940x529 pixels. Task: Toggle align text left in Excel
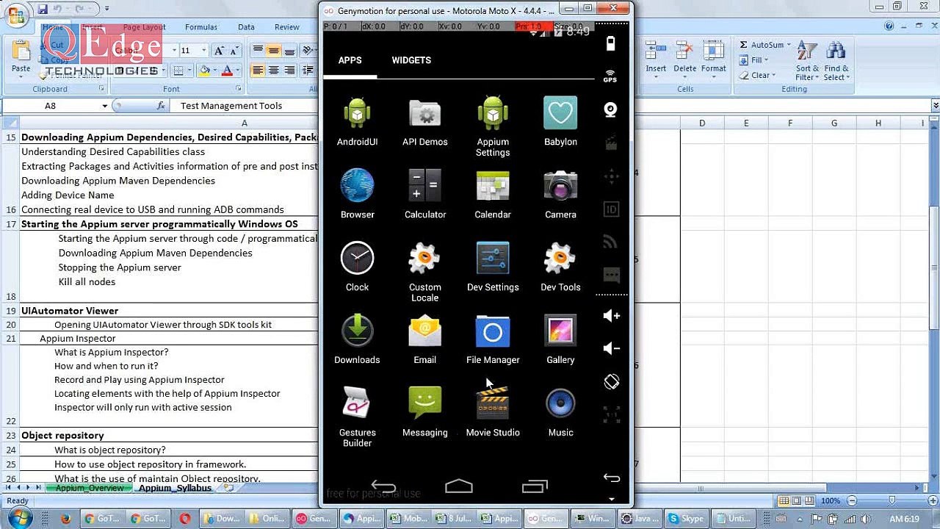(x=257, y=71)
